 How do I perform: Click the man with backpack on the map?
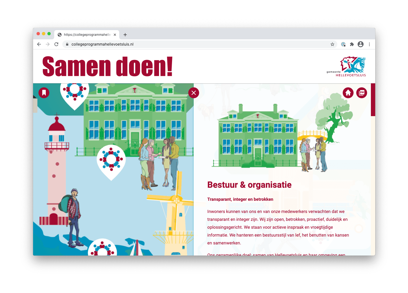coord(72,218)
